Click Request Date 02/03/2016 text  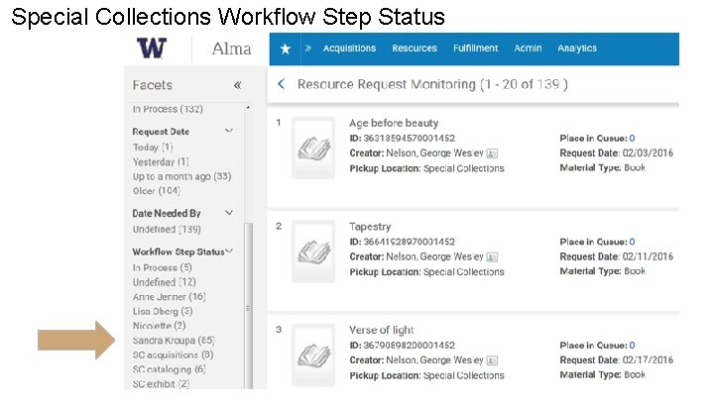click(x=617, y=153)
